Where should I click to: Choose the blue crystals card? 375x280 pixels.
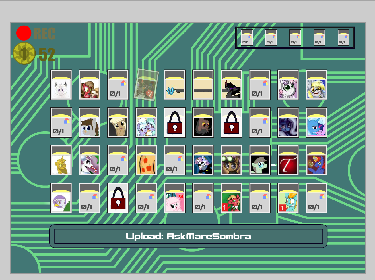pos(175,85)
